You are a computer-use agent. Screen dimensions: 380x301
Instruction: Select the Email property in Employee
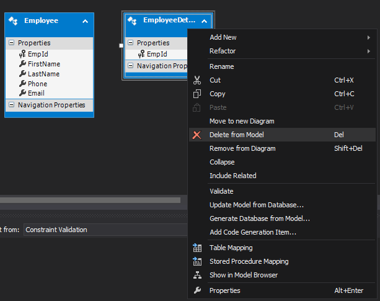37,93
